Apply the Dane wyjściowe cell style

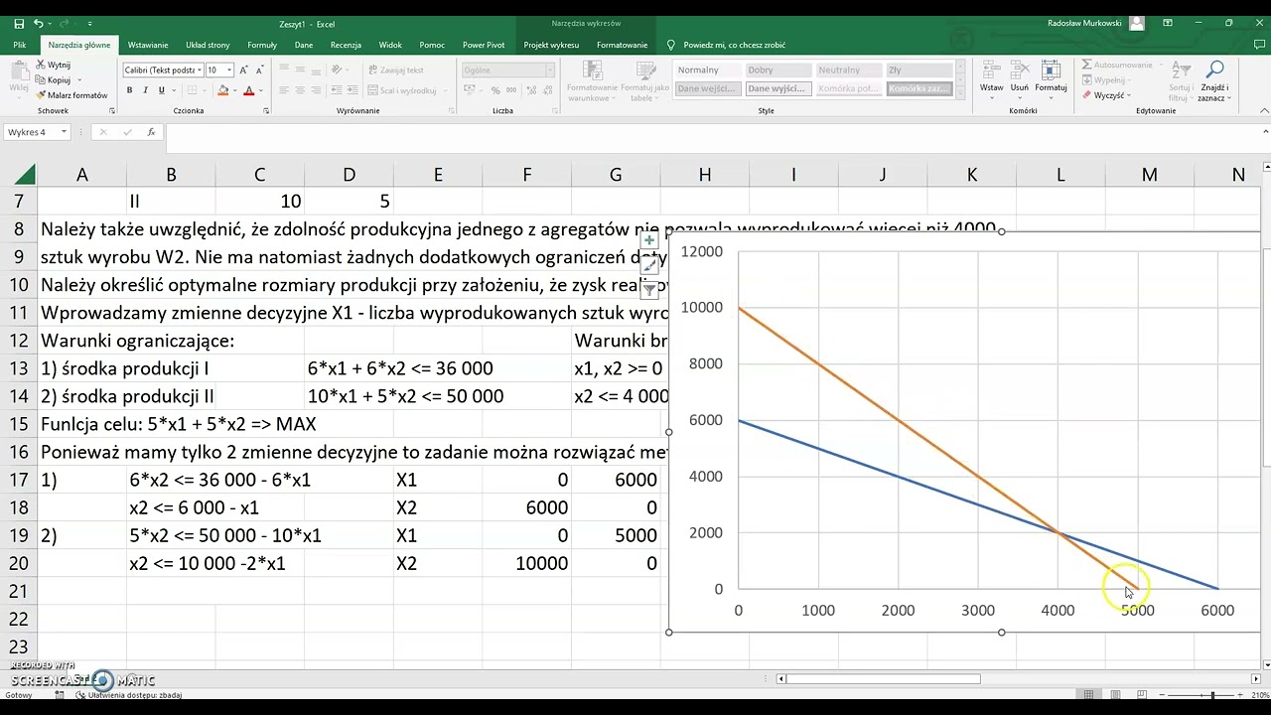(x=778, y=88)
